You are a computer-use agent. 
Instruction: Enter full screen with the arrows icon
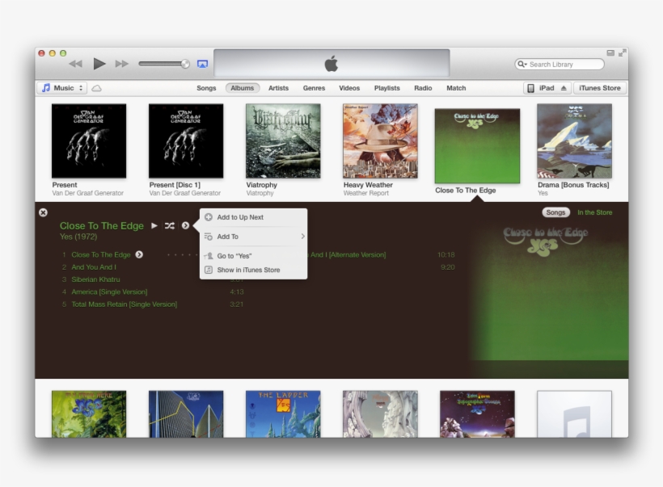tap(622, 52)
